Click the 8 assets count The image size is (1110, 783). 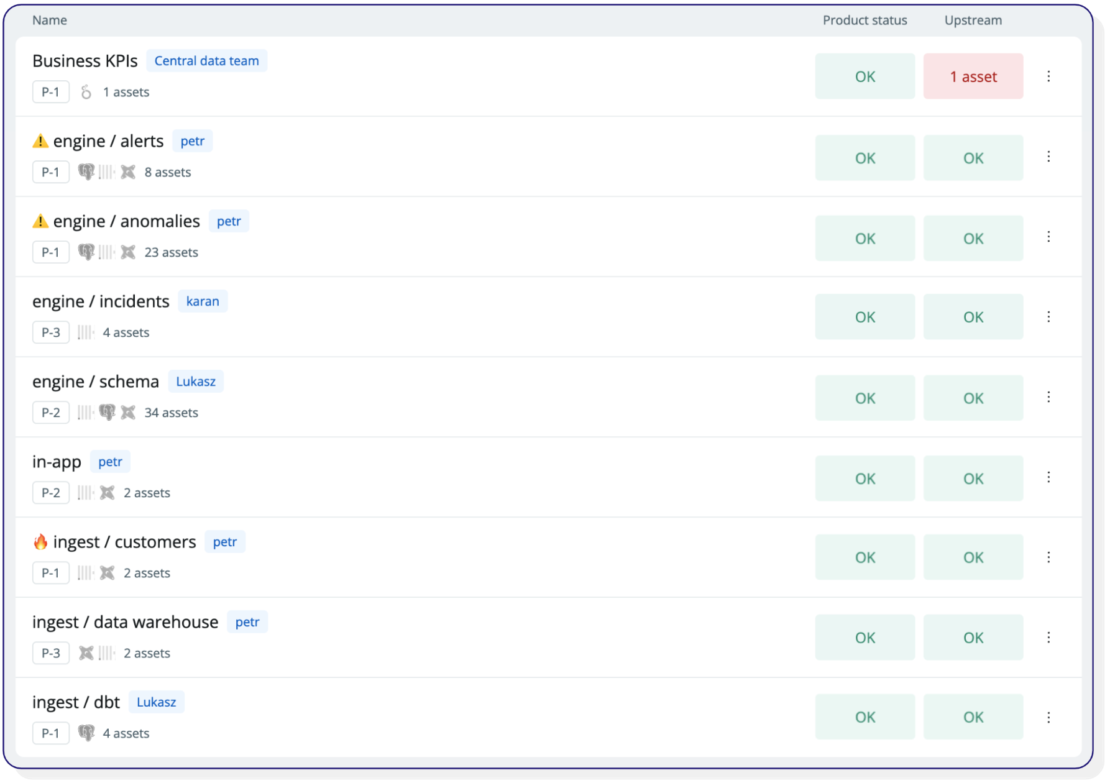168,172
